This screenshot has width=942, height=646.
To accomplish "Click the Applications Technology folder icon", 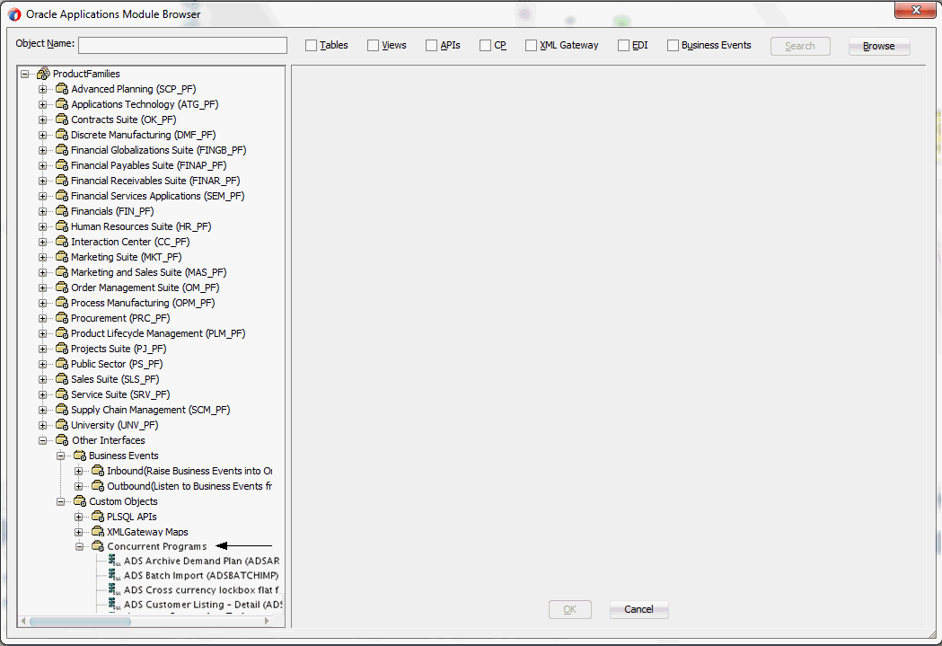I will (62, 104).
